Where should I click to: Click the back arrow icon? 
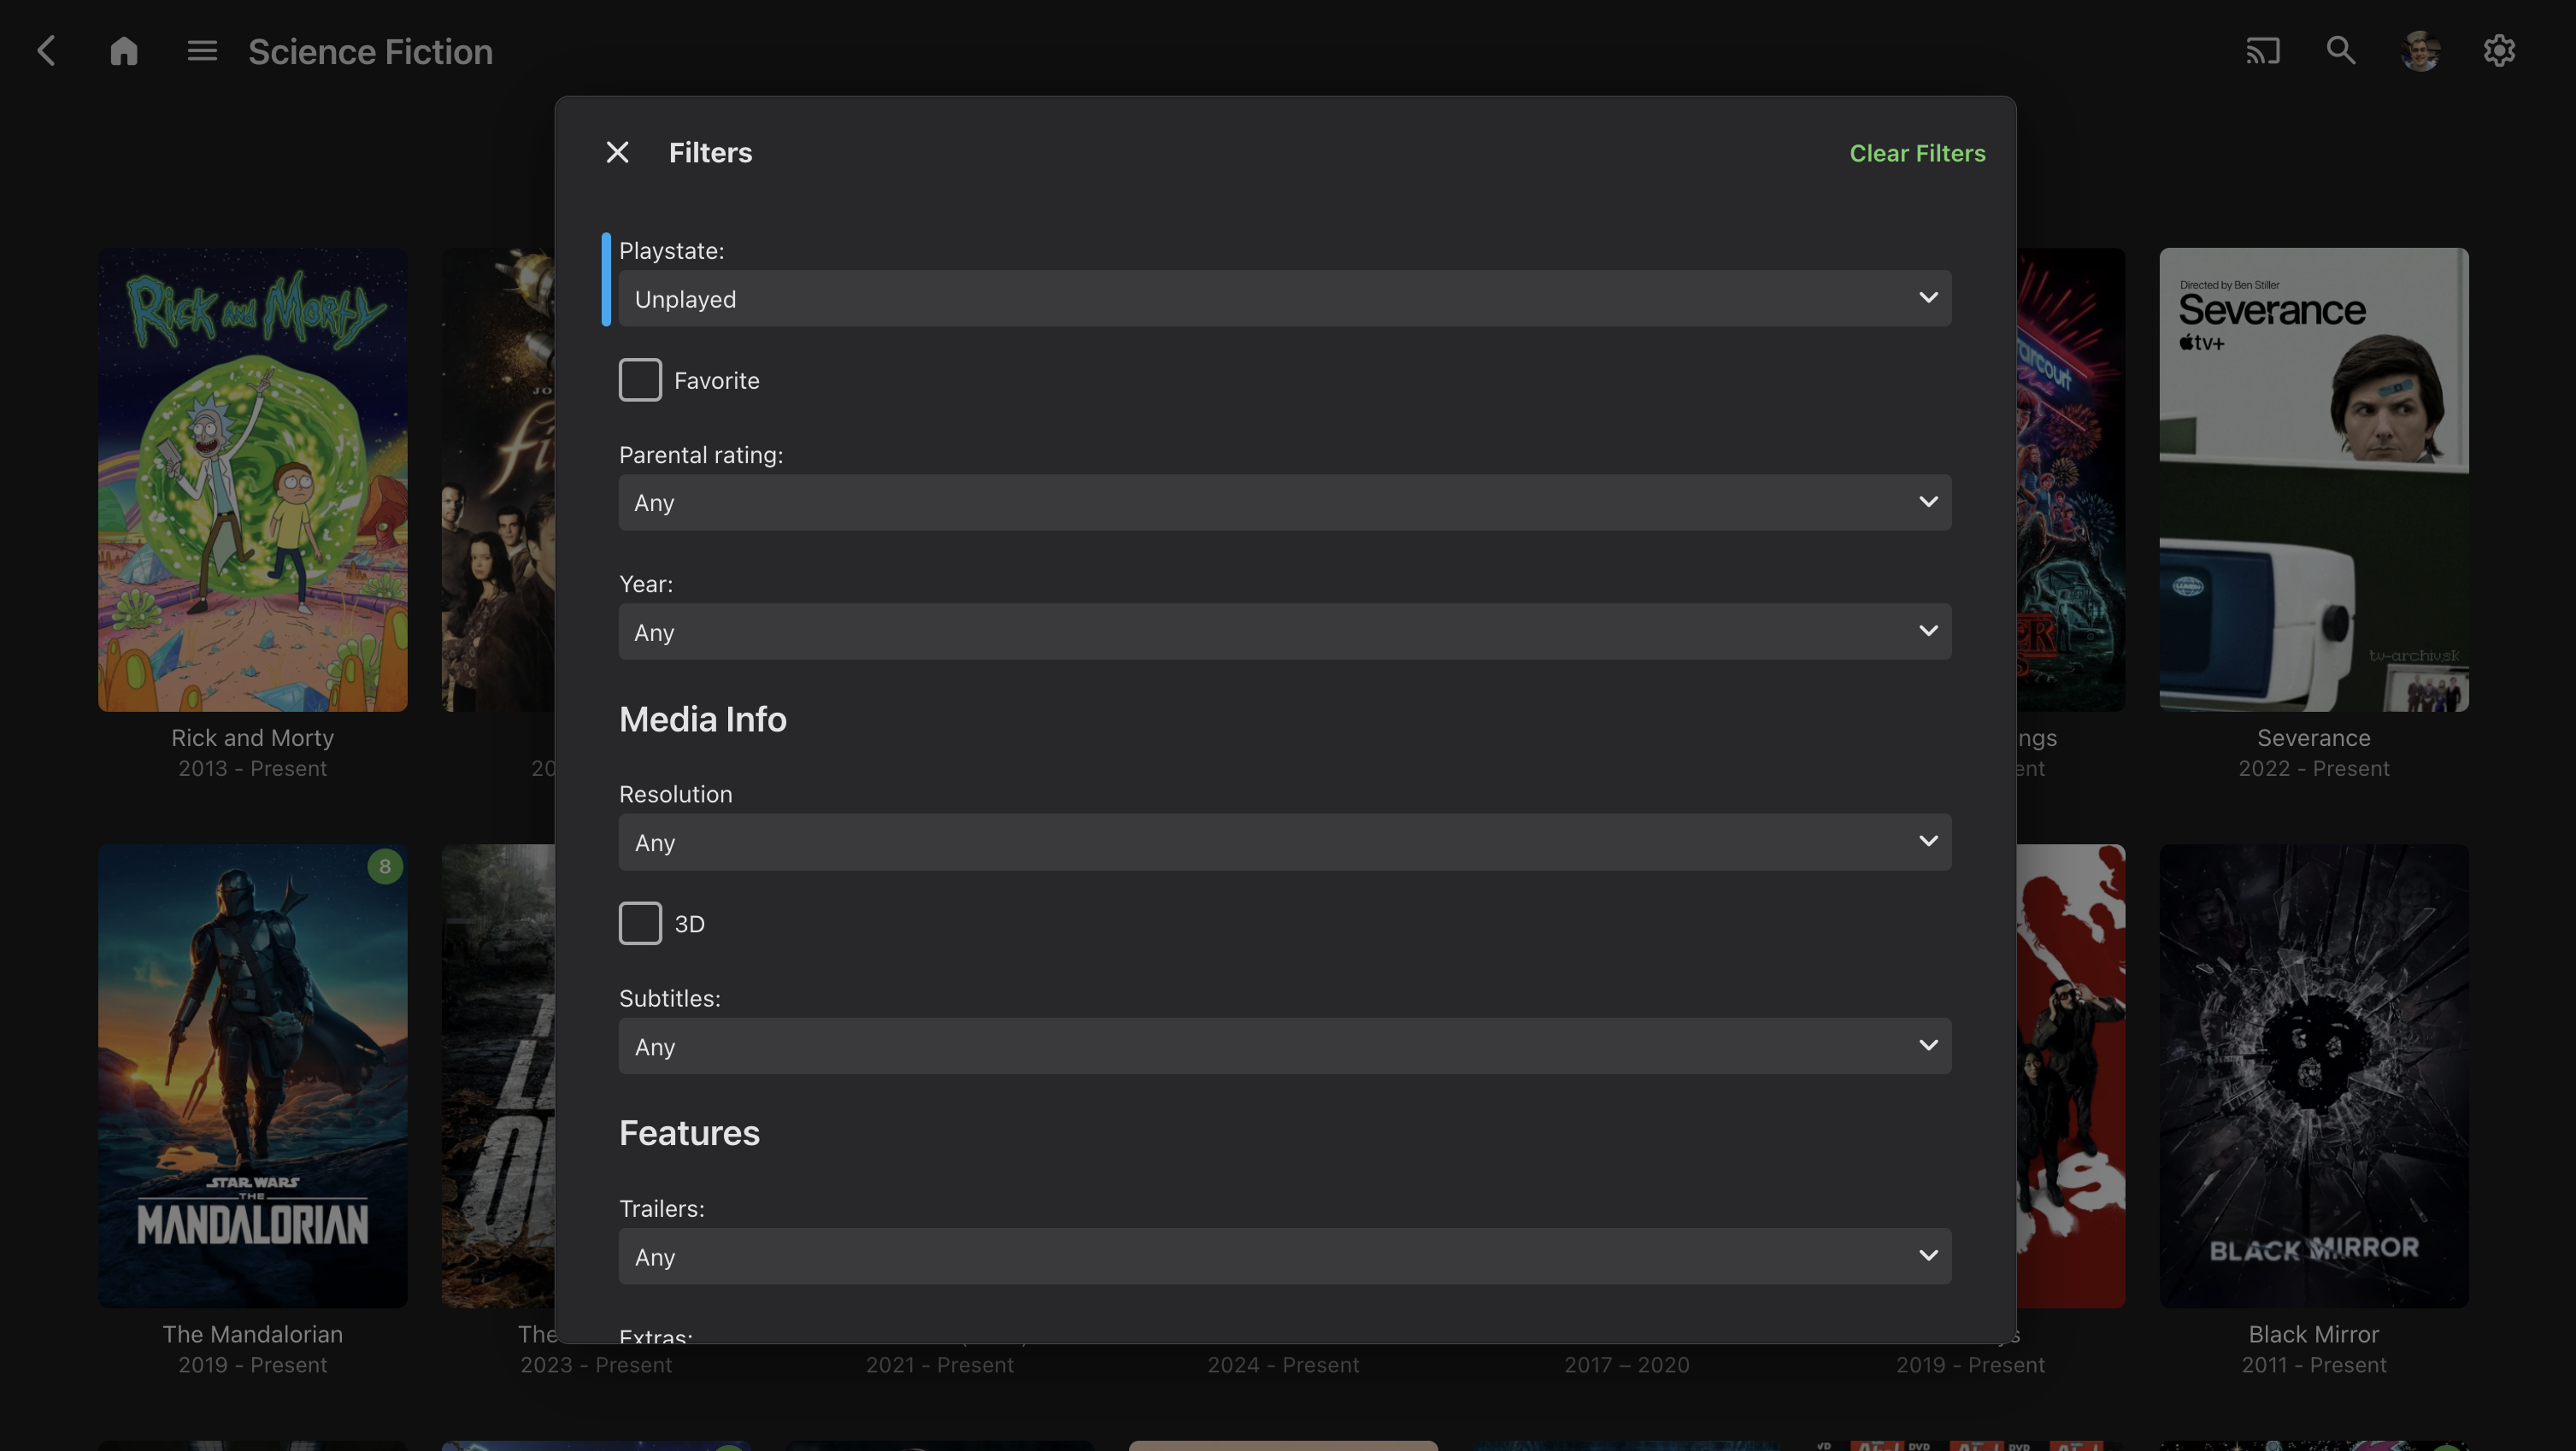[46, 51]
